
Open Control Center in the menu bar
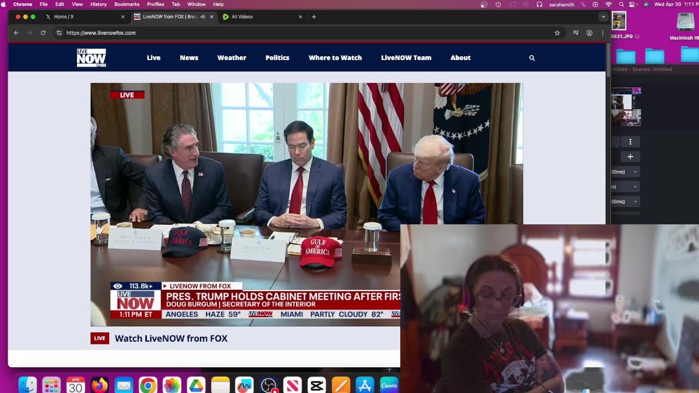pyautogui.click(x=633, y=4)
